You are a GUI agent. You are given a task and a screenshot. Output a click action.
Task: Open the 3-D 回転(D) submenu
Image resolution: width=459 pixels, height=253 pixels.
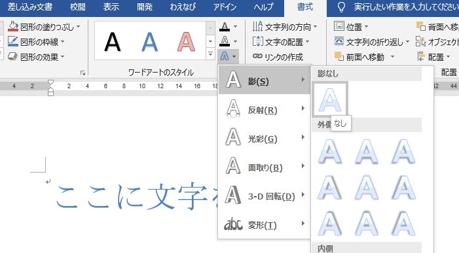265,195
